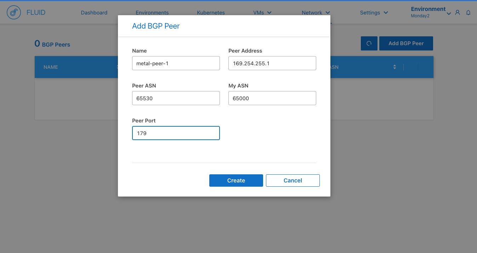477x253 pixels.
Task: Create the BGP peer
Action: [x=236, y=180]
